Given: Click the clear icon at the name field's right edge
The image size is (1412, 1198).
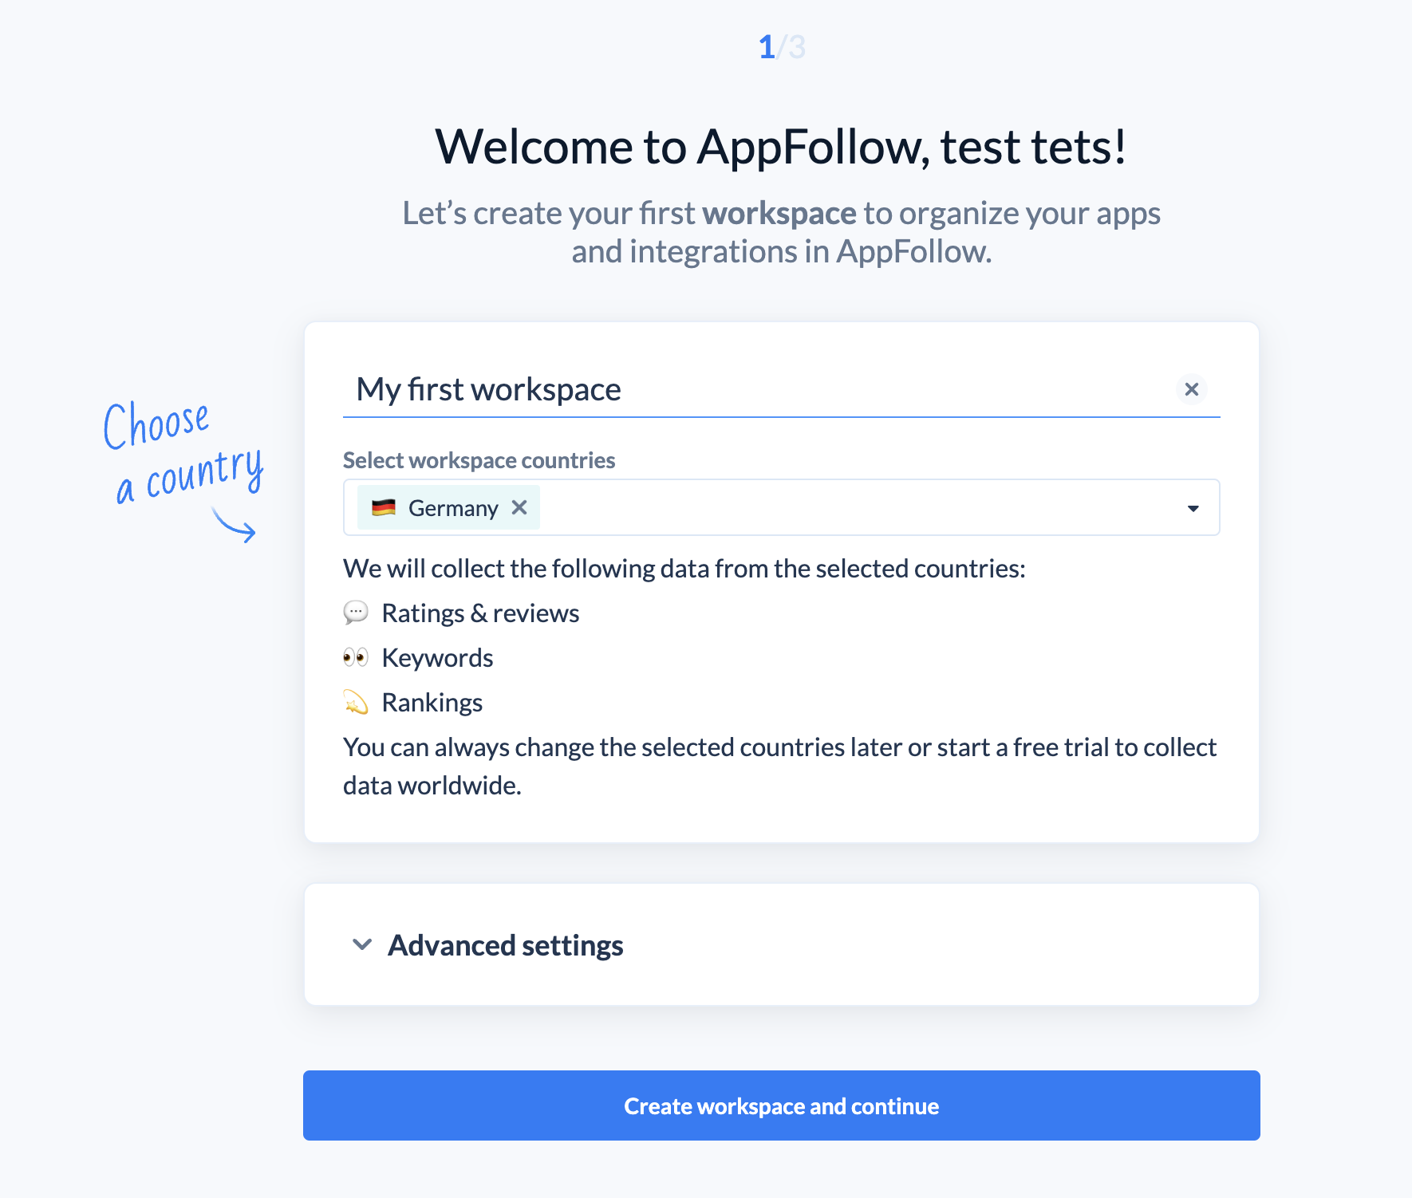Looking at the screenshot, I should pos(1191,389).
